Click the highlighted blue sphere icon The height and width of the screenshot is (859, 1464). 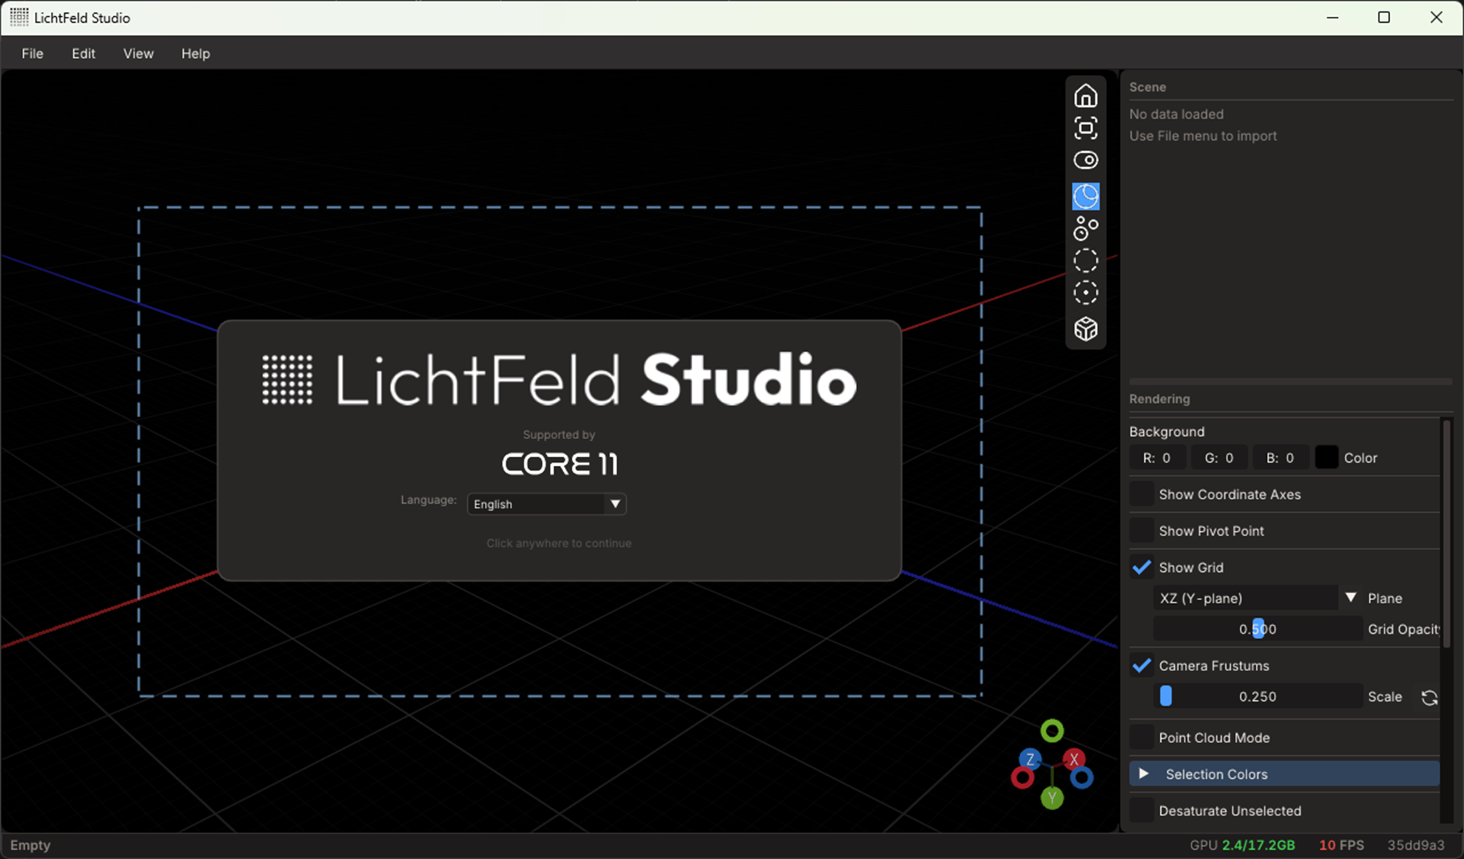coord(1085,196)
